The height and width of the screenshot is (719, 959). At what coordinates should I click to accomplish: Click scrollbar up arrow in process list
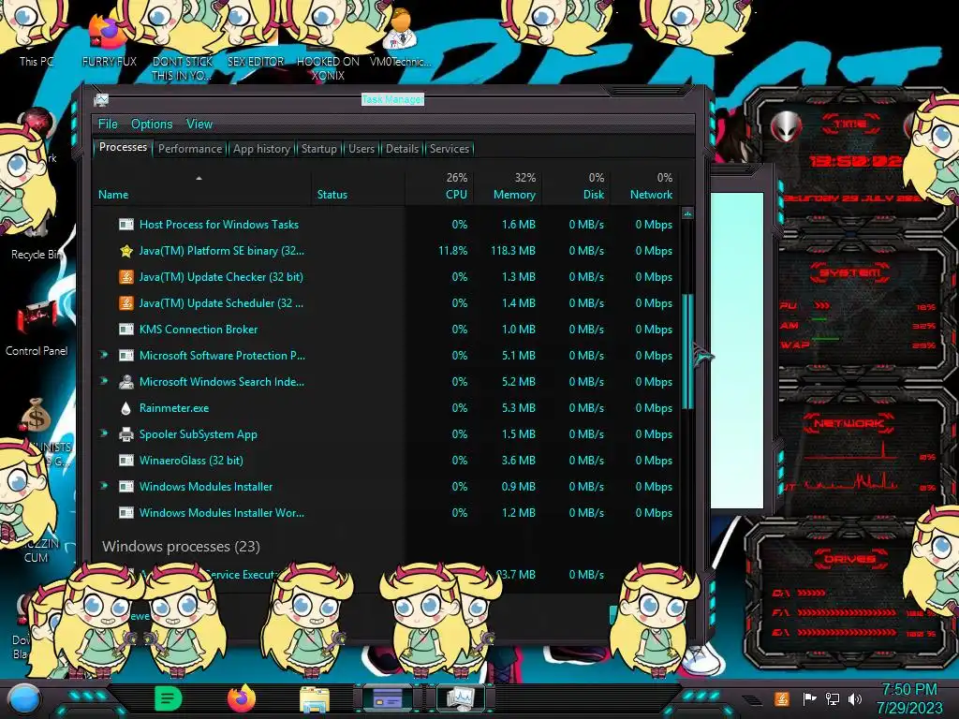(687, 214)
